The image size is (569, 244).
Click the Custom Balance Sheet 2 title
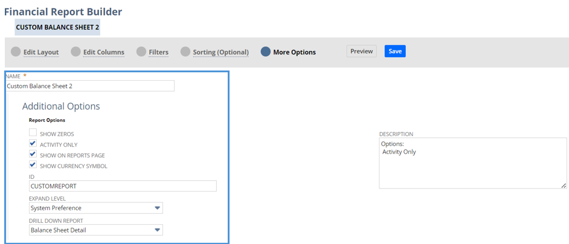pos(57,27)
